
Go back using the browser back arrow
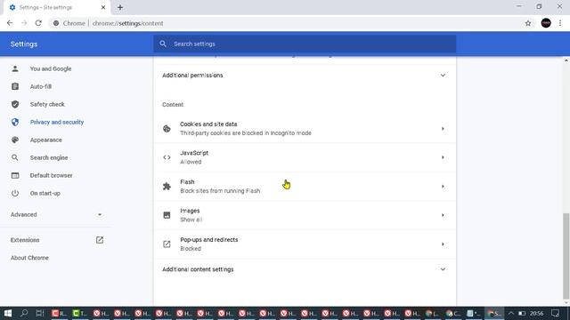10,23
